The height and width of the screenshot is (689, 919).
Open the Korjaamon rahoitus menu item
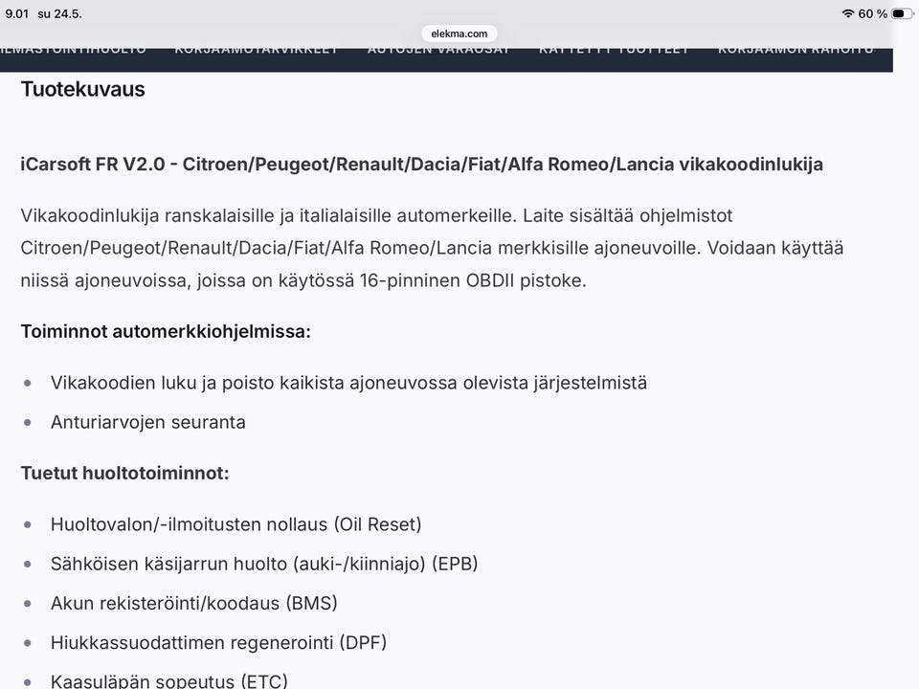coord(796,50)
